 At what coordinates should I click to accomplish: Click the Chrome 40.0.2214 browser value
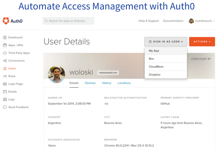129,146
